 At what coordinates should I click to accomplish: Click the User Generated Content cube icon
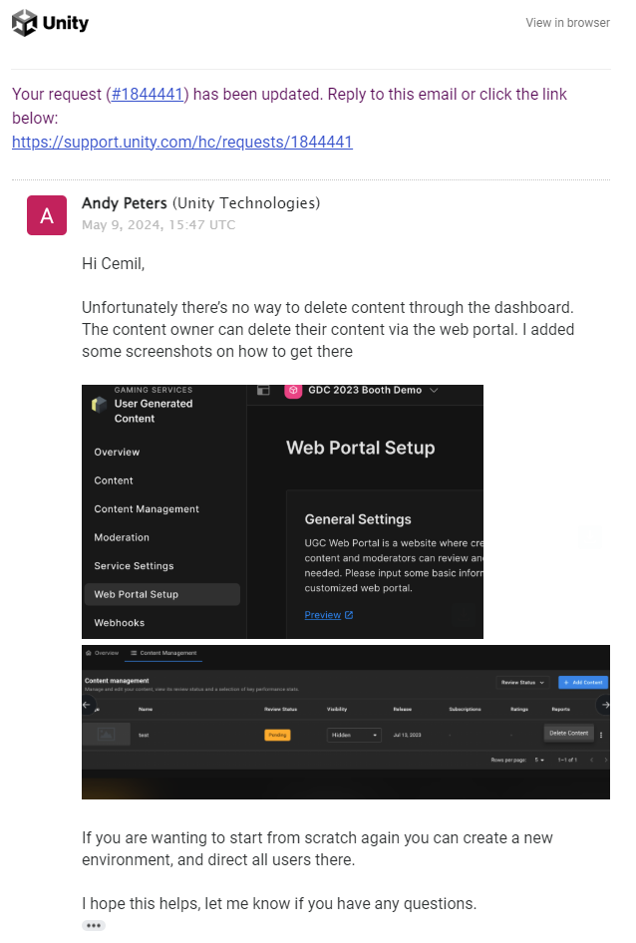click(x=98, y=404)
